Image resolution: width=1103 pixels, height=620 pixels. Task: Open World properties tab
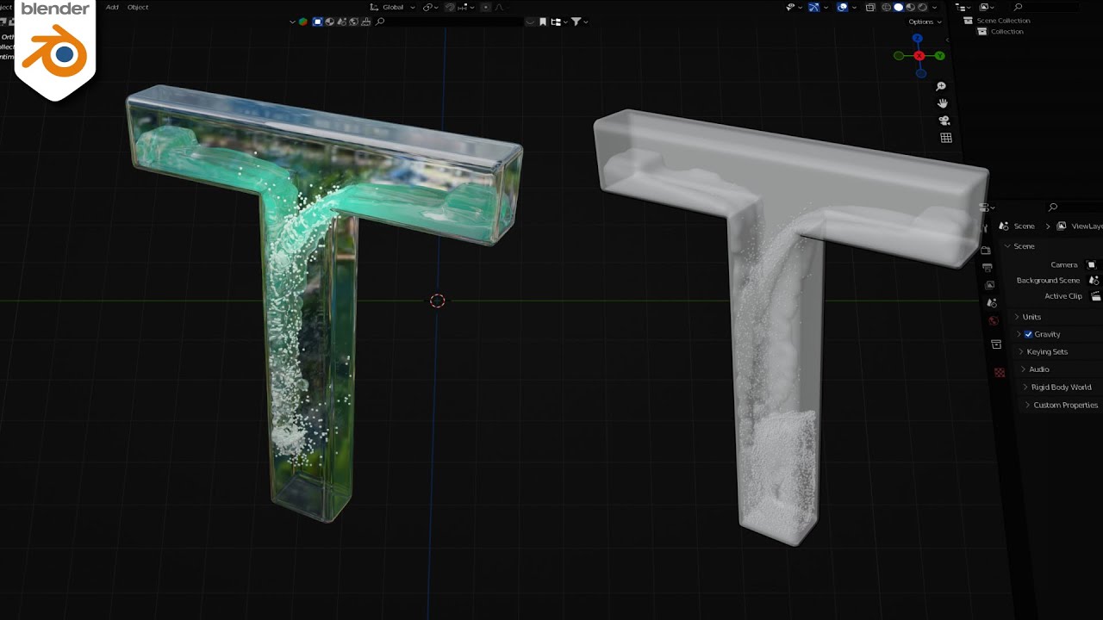pyautogui.click(x=994, y=321)
